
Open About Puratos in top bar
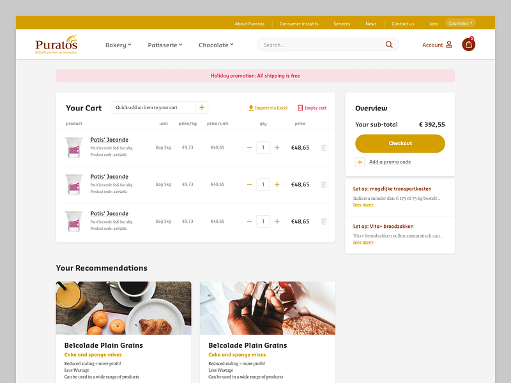249,24
